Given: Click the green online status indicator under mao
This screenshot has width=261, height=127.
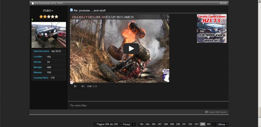Looking at the screenshot, I should pyautogui.click(x=32, y=20).
